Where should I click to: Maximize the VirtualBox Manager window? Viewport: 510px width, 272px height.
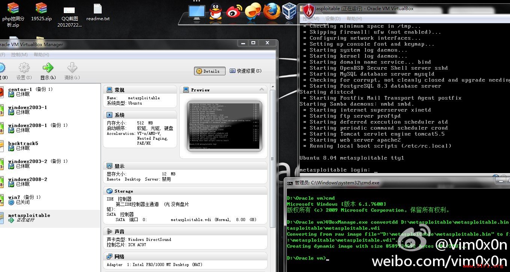point(253,43)
